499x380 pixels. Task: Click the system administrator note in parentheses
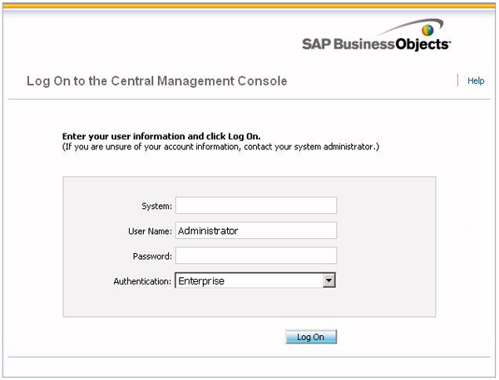click(x=221, y=147)
